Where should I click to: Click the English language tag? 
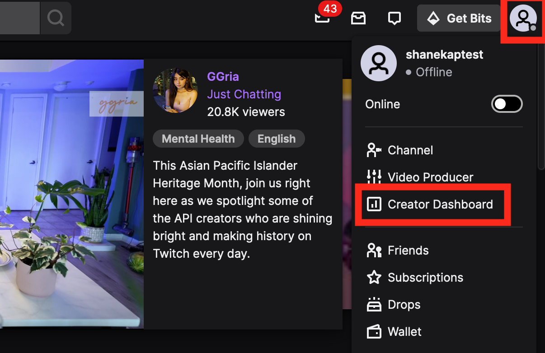277,139
